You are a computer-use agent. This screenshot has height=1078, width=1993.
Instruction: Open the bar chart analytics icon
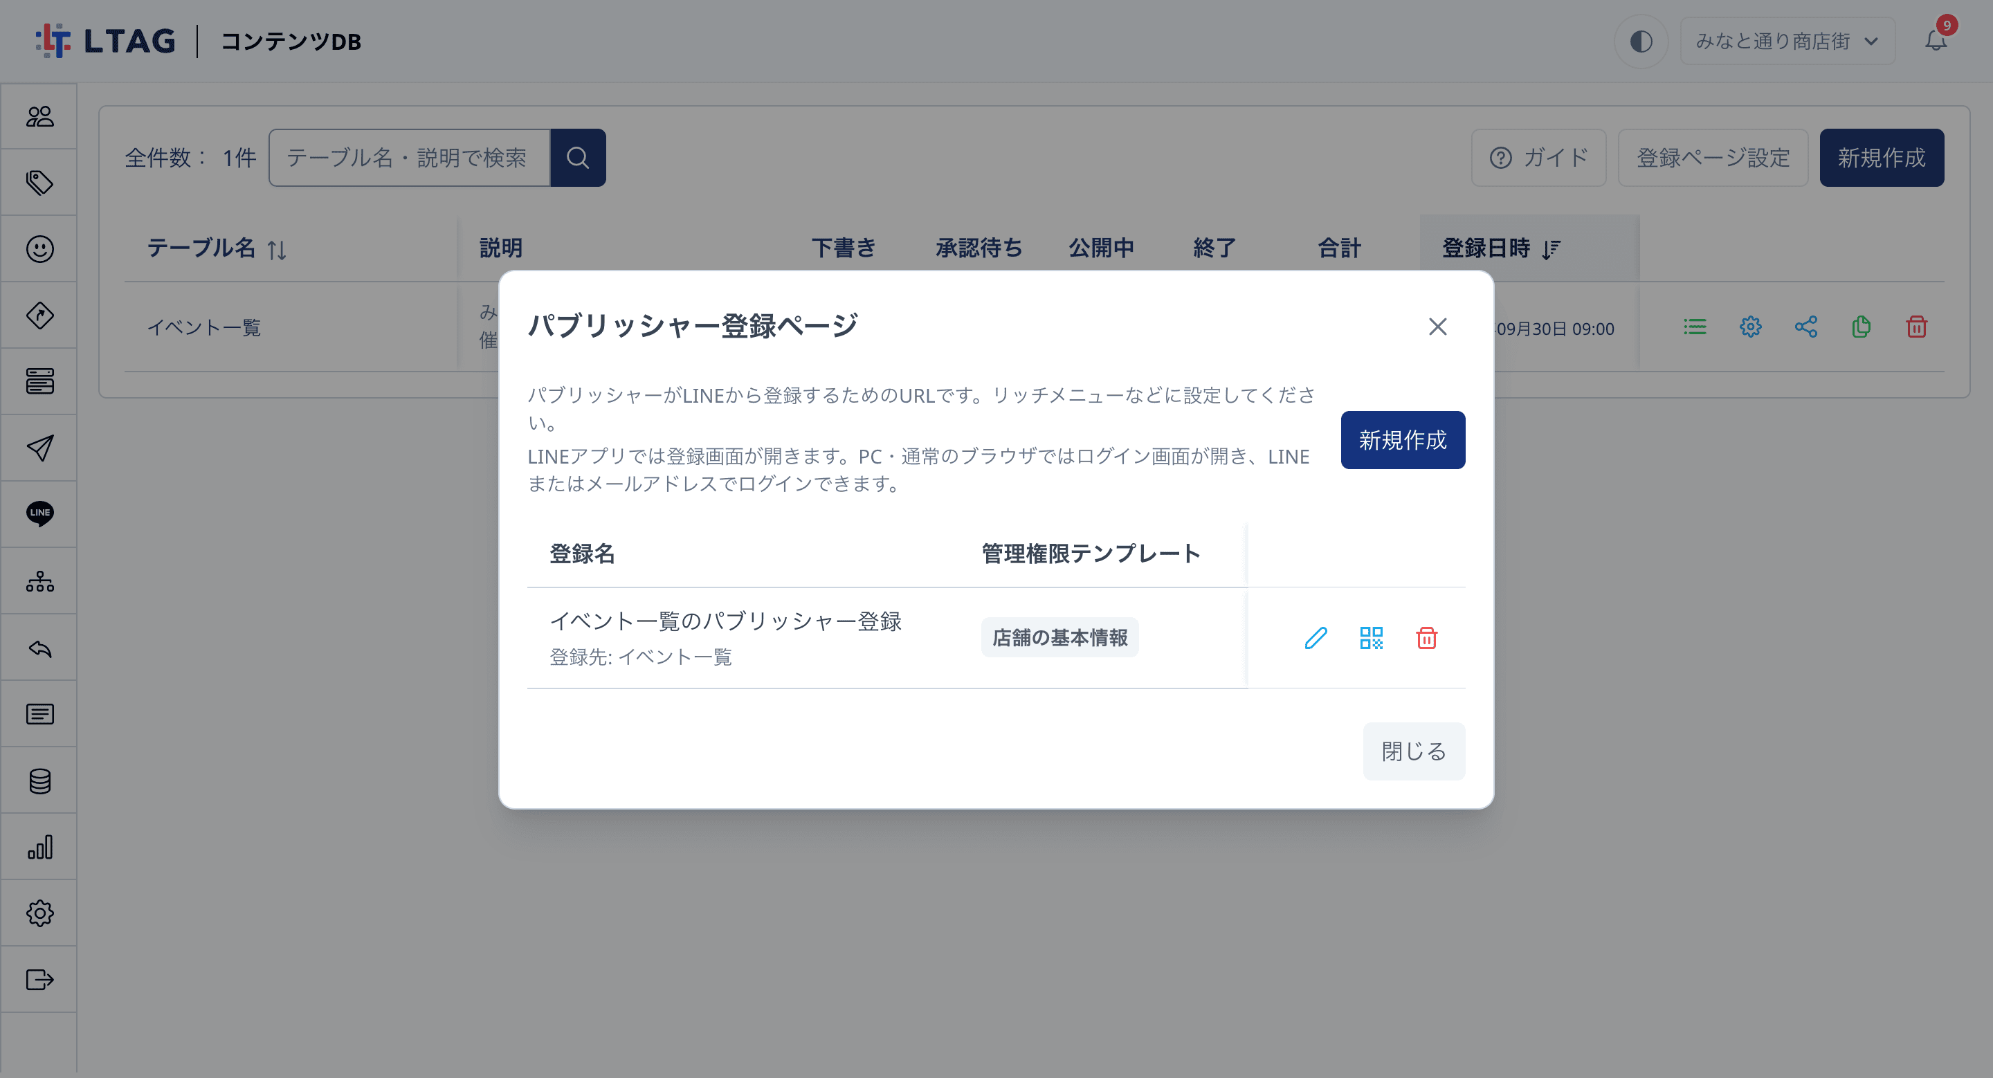(39, 847)
